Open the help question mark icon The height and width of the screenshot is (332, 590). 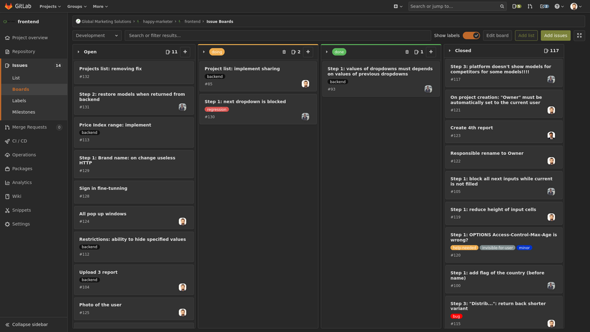tap(559, 6)
